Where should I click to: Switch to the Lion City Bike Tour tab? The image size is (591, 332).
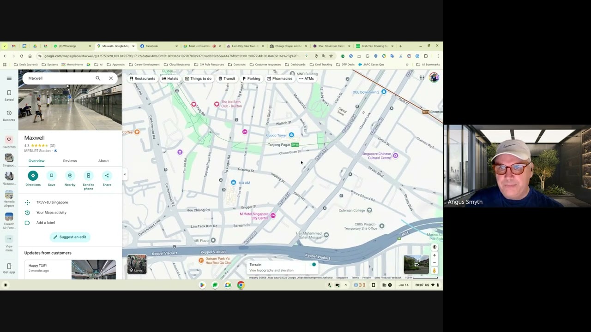pyautogui.click(x=245, y=46)
